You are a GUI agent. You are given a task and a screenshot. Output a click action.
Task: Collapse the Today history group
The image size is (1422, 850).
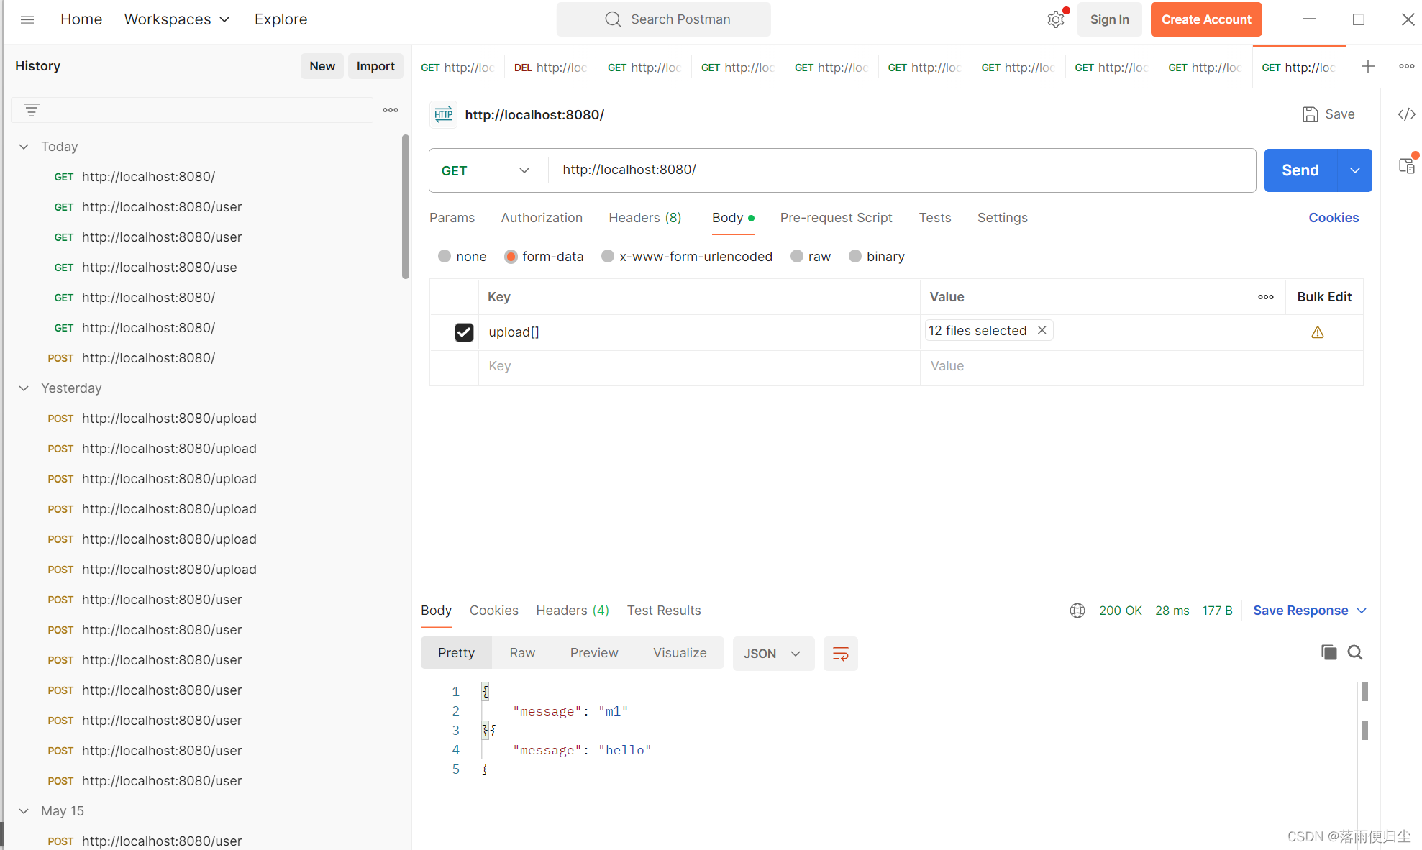click(24, 146)
